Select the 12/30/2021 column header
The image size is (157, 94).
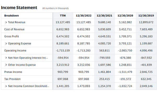104,16
